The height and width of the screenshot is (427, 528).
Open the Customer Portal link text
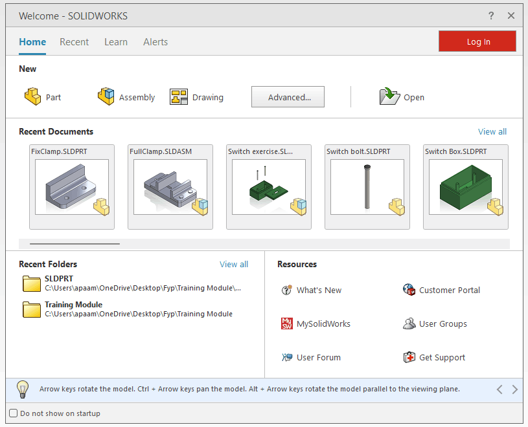[x=450, y=290]
